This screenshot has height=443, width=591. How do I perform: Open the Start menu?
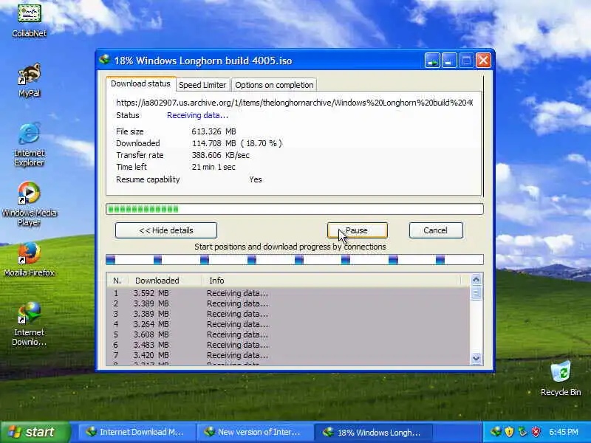(35, 432)
